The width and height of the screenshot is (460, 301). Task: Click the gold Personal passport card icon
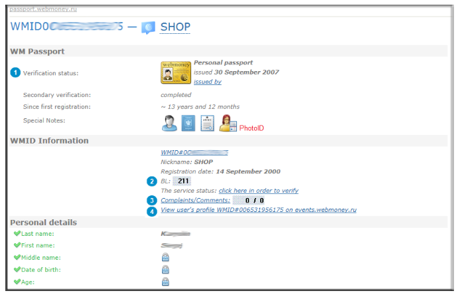point(176,72)
